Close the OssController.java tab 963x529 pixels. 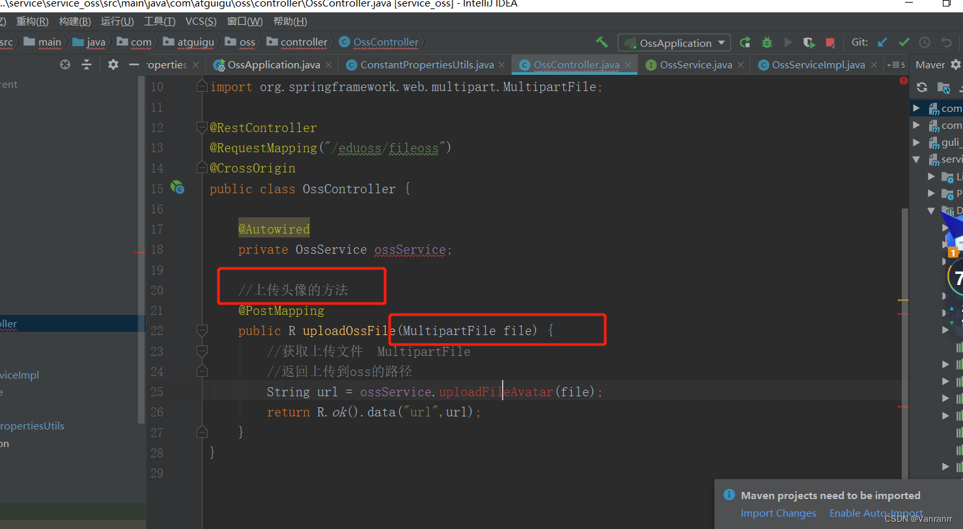tap(628, 65)
